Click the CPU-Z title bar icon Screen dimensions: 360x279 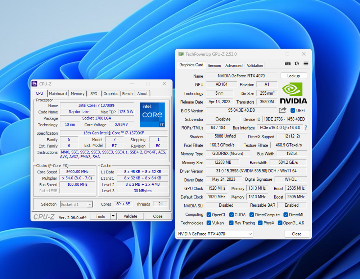(35, 84)
